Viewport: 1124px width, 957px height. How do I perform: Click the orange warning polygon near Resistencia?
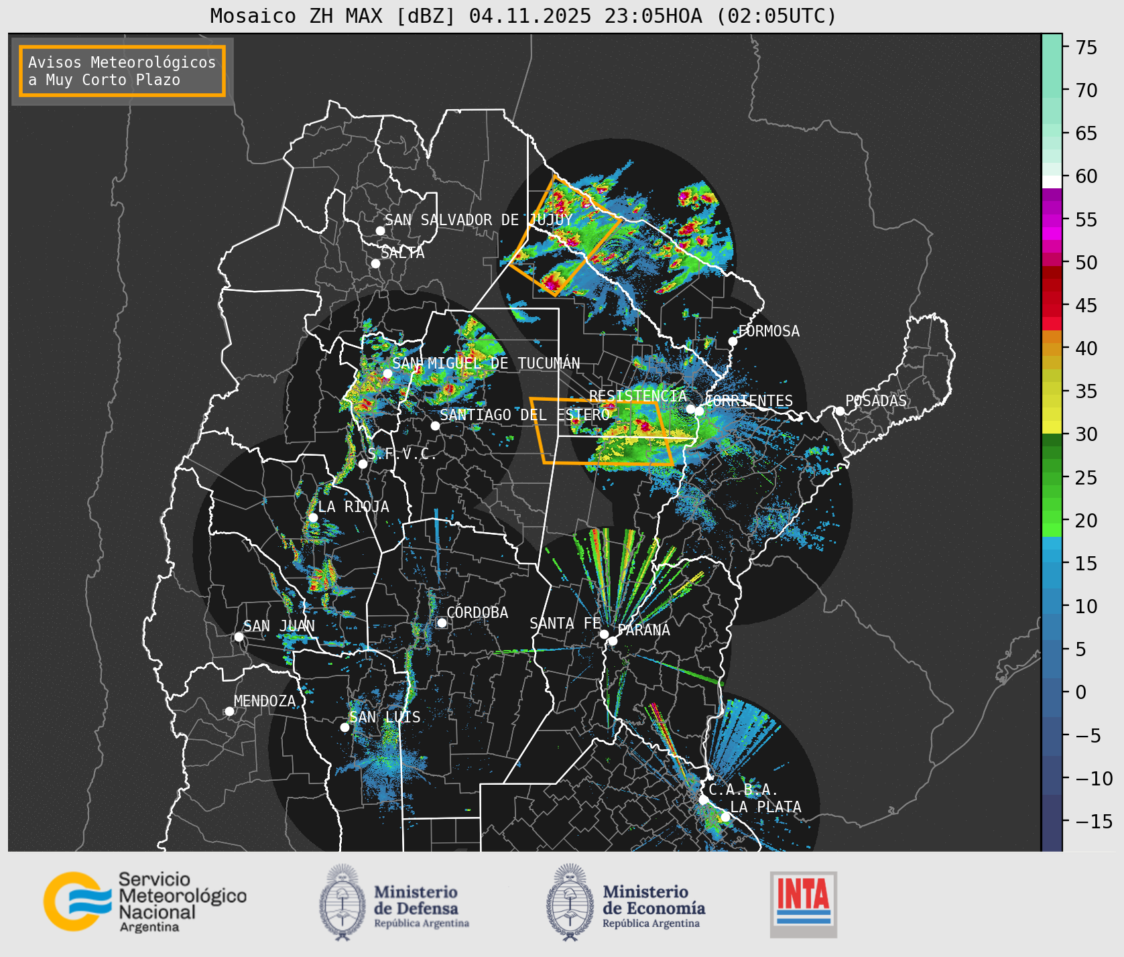pyautogui.click(x=602, y=431)
